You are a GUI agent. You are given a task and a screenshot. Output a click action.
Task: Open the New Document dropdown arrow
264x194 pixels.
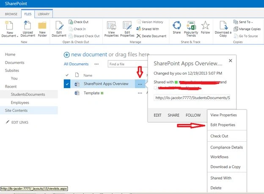click(x=17, y=36)
